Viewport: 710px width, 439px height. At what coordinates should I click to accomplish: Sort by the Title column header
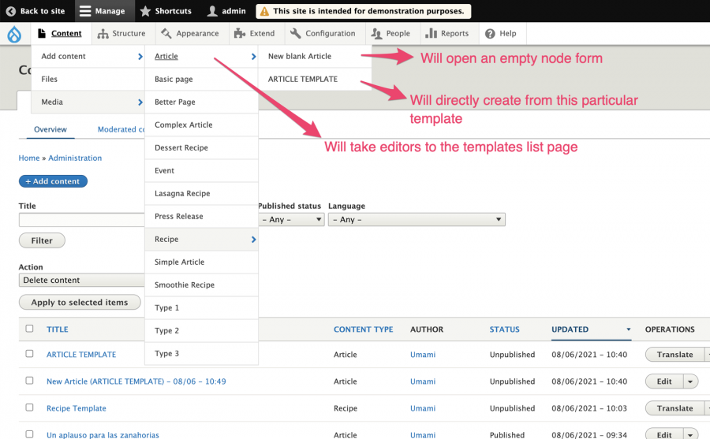(58, 329)
